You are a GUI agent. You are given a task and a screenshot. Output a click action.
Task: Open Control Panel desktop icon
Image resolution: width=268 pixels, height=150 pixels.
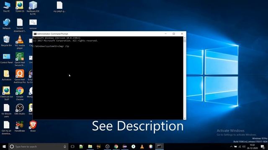click(7, 58)
